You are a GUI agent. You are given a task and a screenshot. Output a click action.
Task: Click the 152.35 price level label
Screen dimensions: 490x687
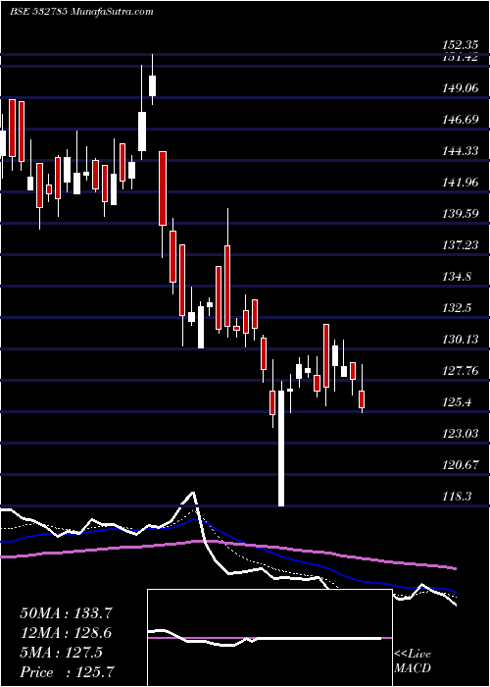pyautogui.click(x=460, y=45)
